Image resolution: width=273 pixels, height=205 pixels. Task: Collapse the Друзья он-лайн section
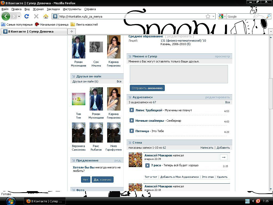(74, 76)
